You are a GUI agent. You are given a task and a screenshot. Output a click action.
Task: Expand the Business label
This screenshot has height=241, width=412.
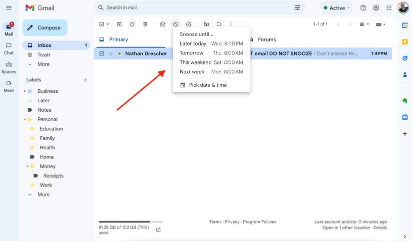(24, 91)
